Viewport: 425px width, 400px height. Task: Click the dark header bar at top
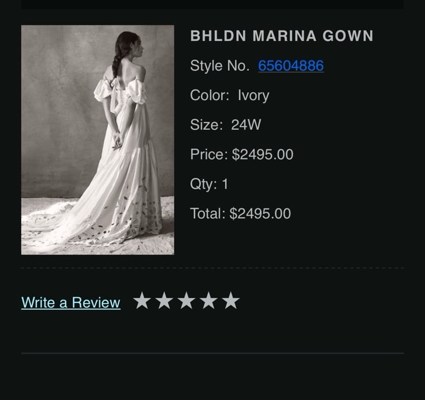pos(212,5)
